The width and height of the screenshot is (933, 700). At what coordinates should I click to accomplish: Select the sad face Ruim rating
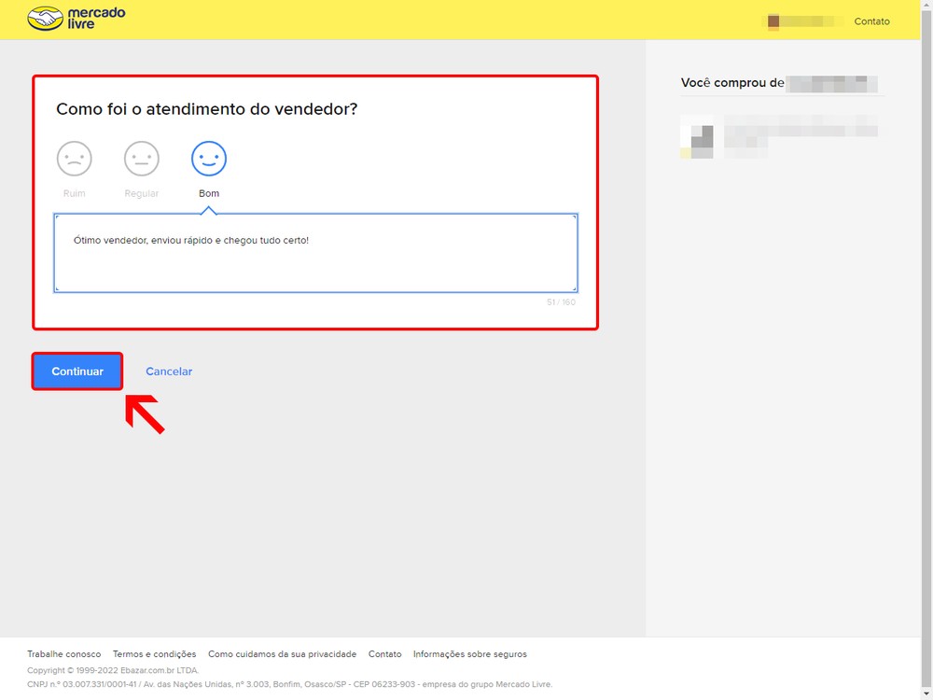coord(75,159)
